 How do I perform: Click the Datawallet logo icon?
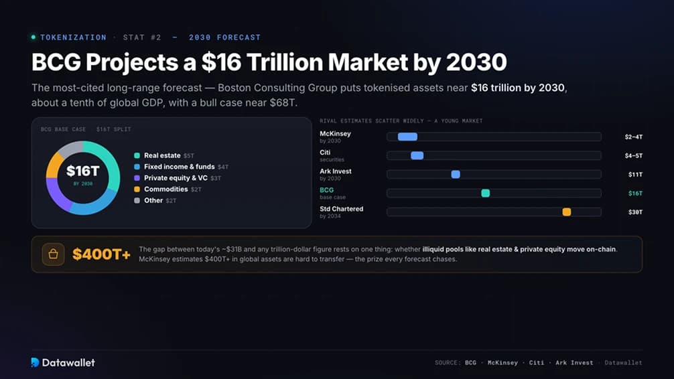tap(36, 362)
